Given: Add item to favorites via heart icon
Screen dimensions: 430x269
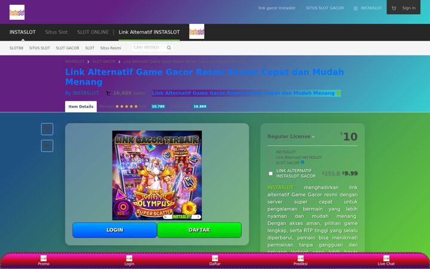Looking at the screenshot, I should point(47,129).
